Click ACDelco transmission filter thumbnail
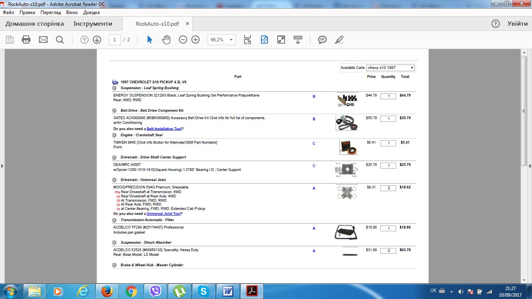Viewport: 532px width, 299px height. click(346, 232)
